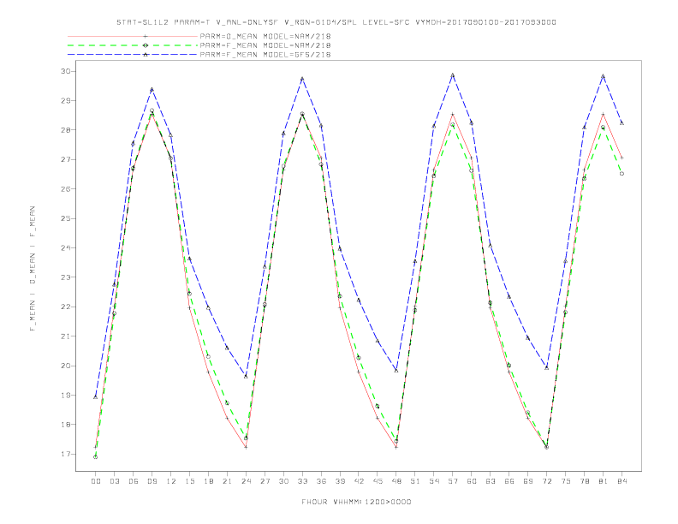Viewport: 678px width, 524px height.
Task: Click the blue dashed GFS/218 legend line sample
Action: 133,55
